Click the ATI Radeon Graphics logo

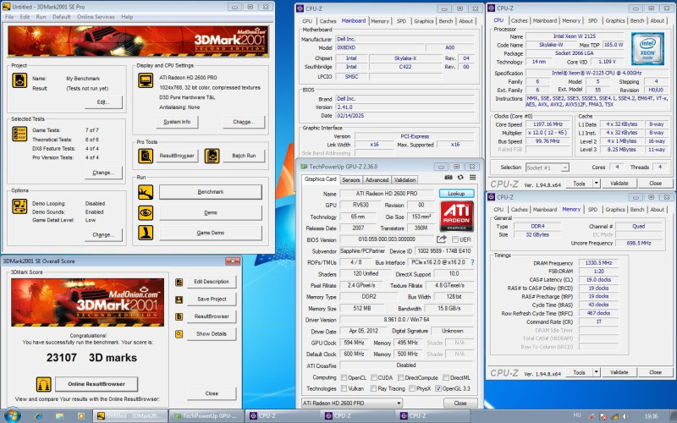coord(457,216)
